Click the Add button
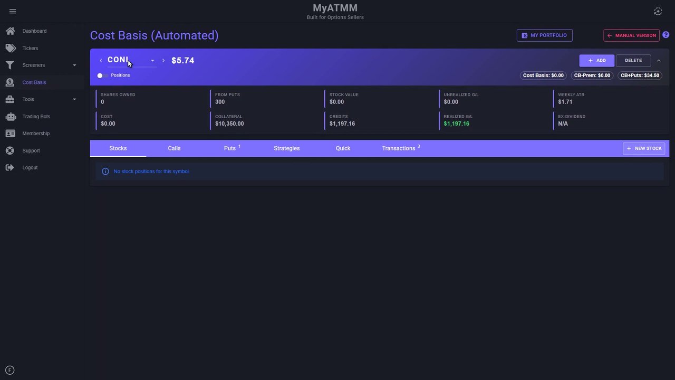675x380 pixels. click(596, 61)
